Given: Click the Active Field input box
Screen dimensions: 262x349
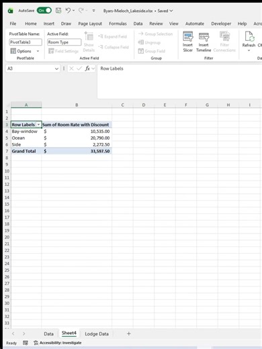Looking at the screenshot, I should (64, 42).
